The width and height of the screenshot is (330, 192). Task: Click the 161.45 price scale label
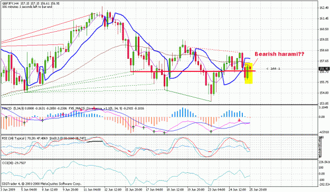[324, 19]
